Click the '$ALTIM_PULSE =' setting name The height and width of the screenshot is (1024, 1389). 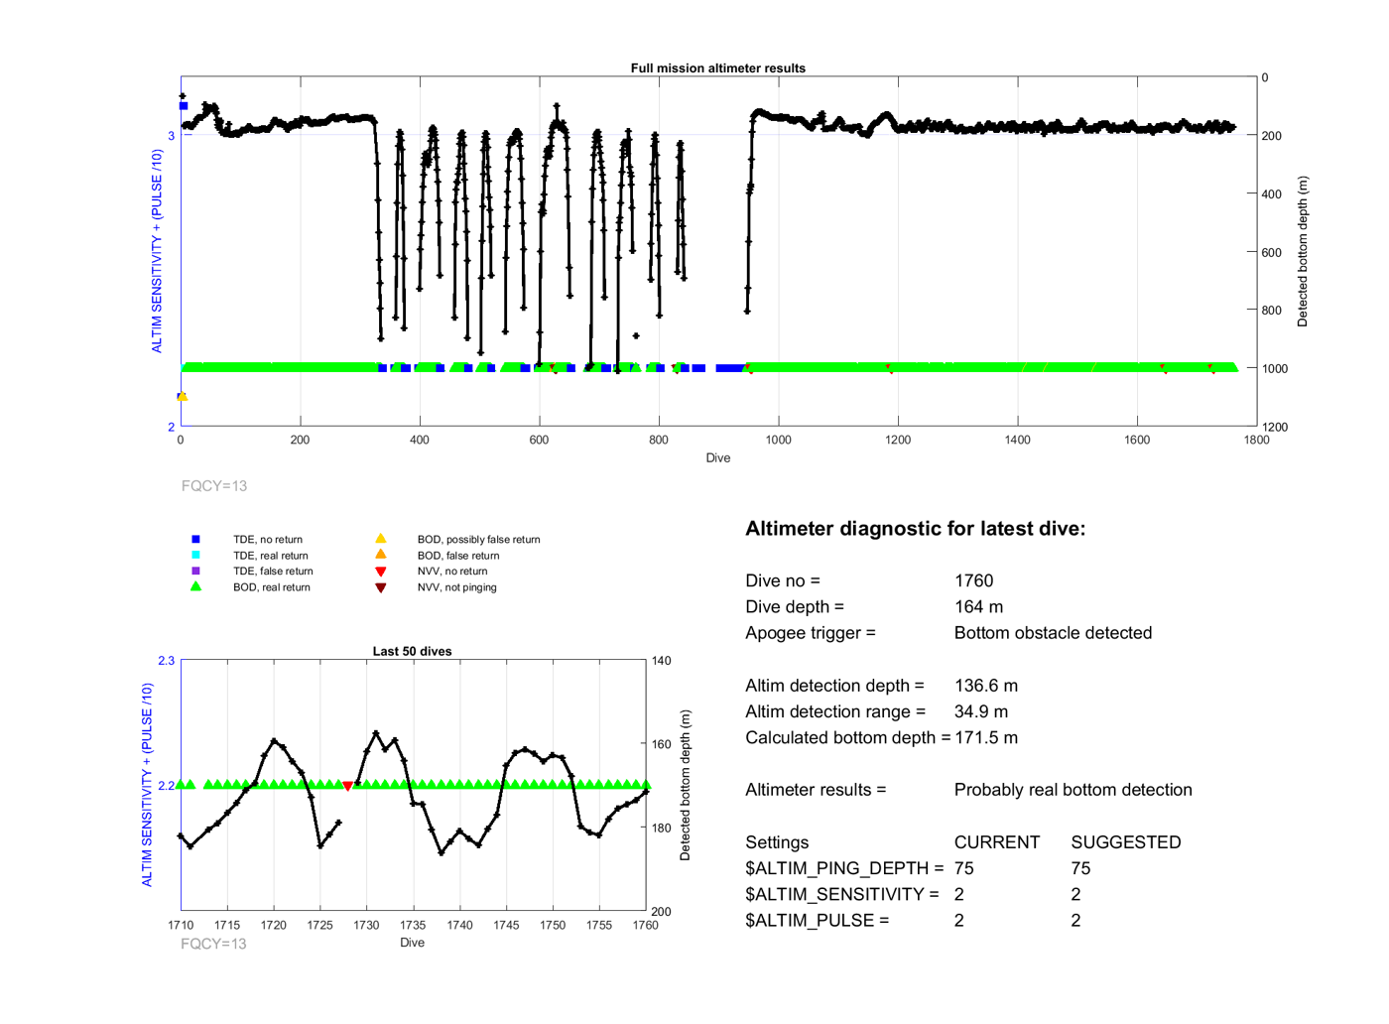[818, 920]
